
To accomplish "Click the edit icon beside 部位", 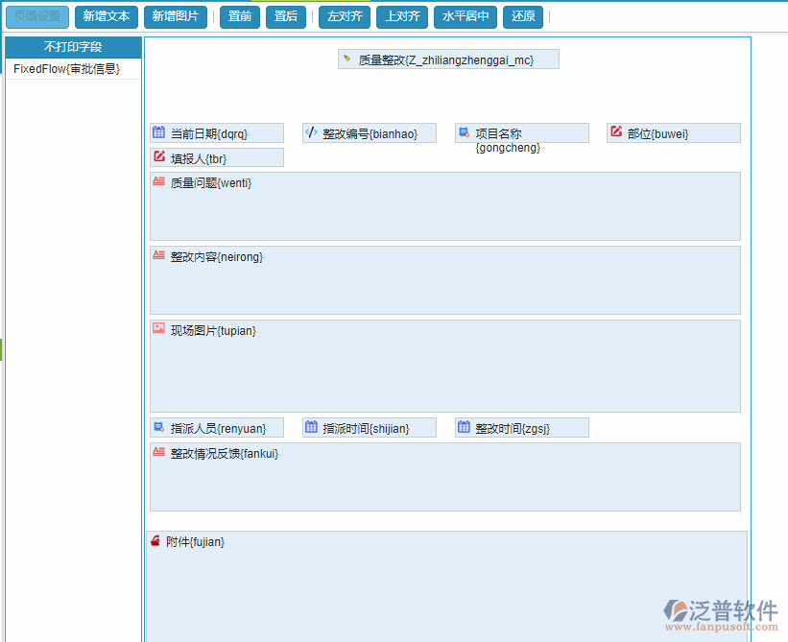I will [616, 132].
